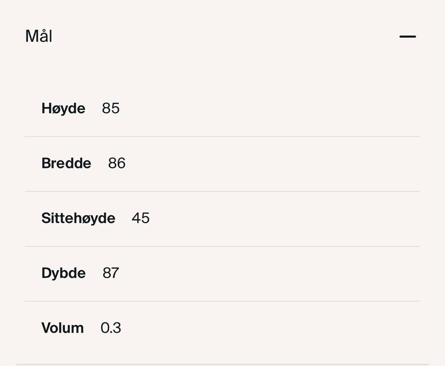
Task: Select the Dybde label
Action: click(x=64, y=273)
